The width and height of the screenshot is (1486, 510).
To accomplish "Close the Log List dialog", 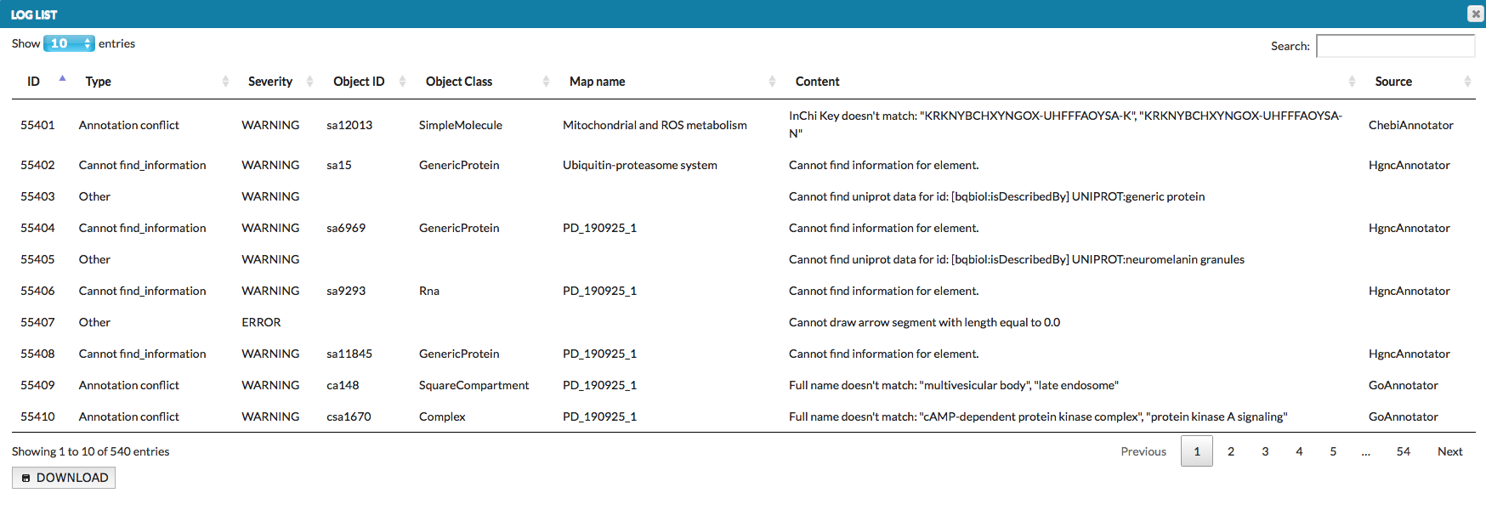I will point(1476,14).
